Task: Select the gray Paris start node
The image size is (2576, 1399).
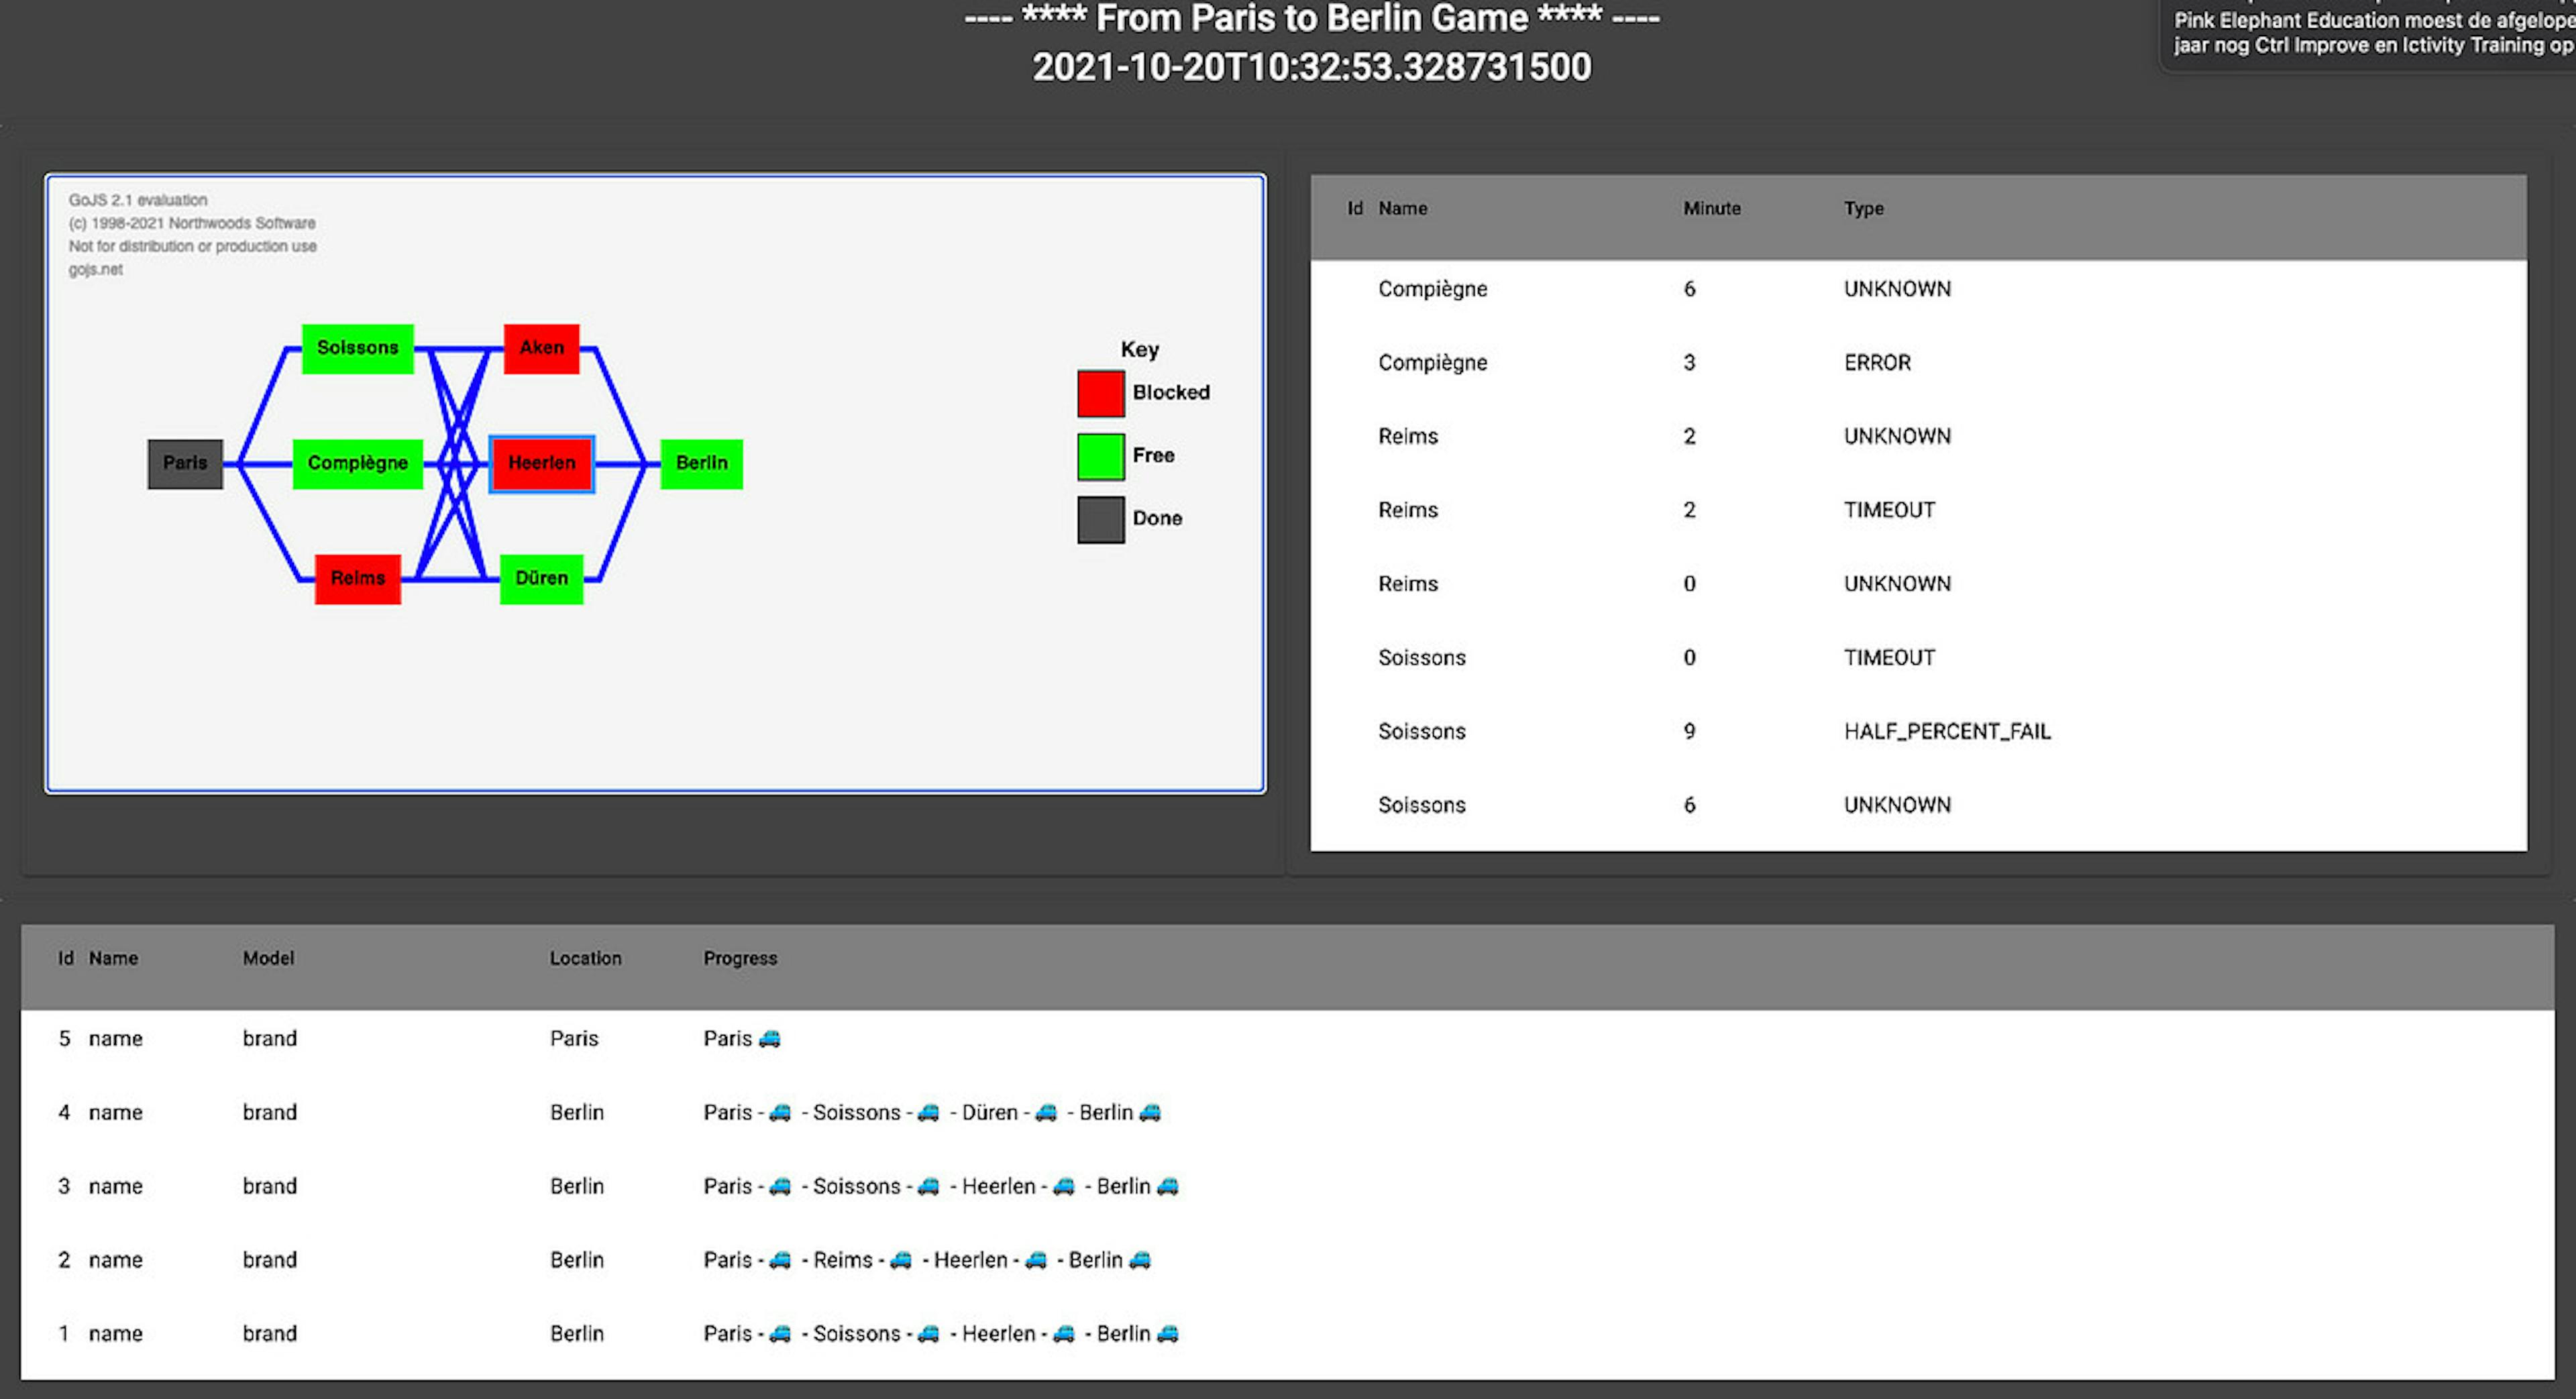Action: pyautogui.click(x=185, y=463)
